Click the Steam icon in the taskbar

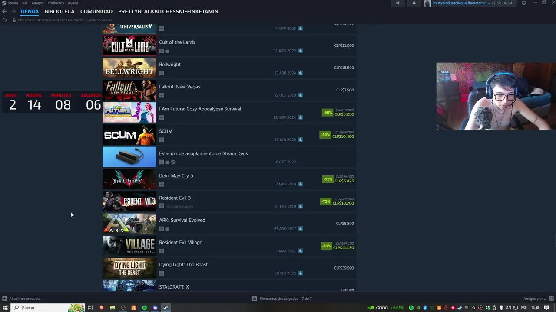pyautogui.click(x=165, y=308)
